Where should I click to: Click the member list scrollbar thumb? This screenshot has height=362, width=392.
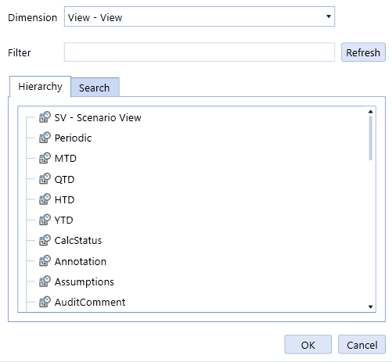point(370,138)
